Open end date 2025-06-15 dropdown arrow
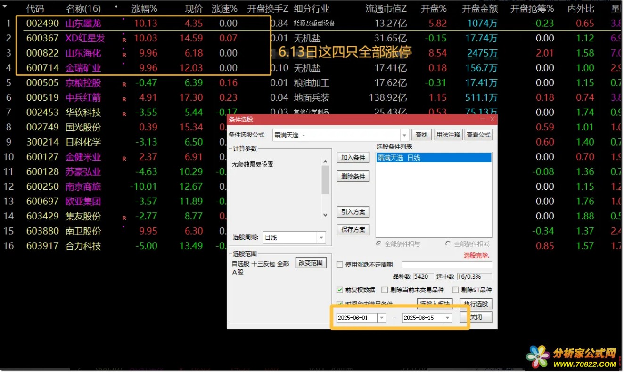624x372 pixels. click(x=447, y=318)
